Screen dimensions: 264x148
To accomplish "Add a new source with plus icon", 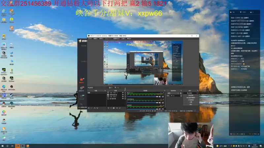I will (109, 108).
